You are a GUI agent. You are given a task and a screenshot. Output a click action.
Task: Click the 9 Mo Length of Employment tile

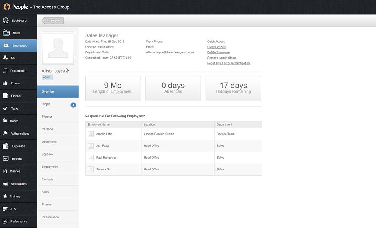click(x=113, y=89)
